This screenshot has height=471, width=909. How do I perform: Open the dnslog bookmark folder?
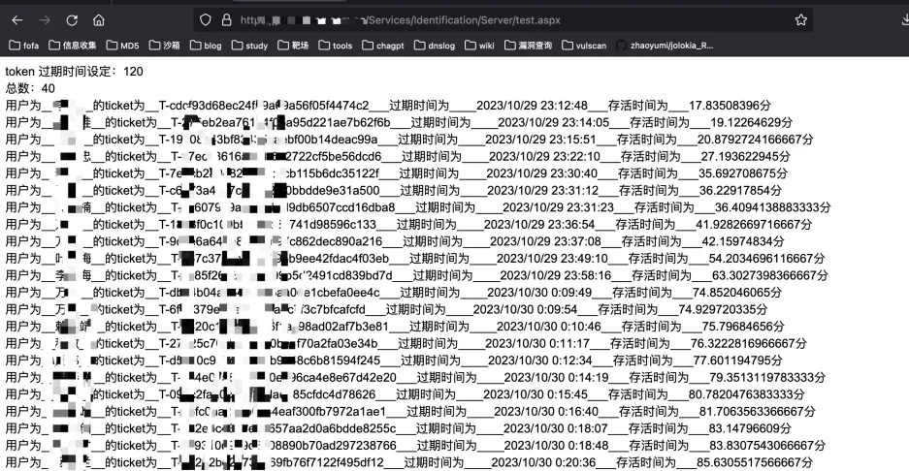[435, 46]
